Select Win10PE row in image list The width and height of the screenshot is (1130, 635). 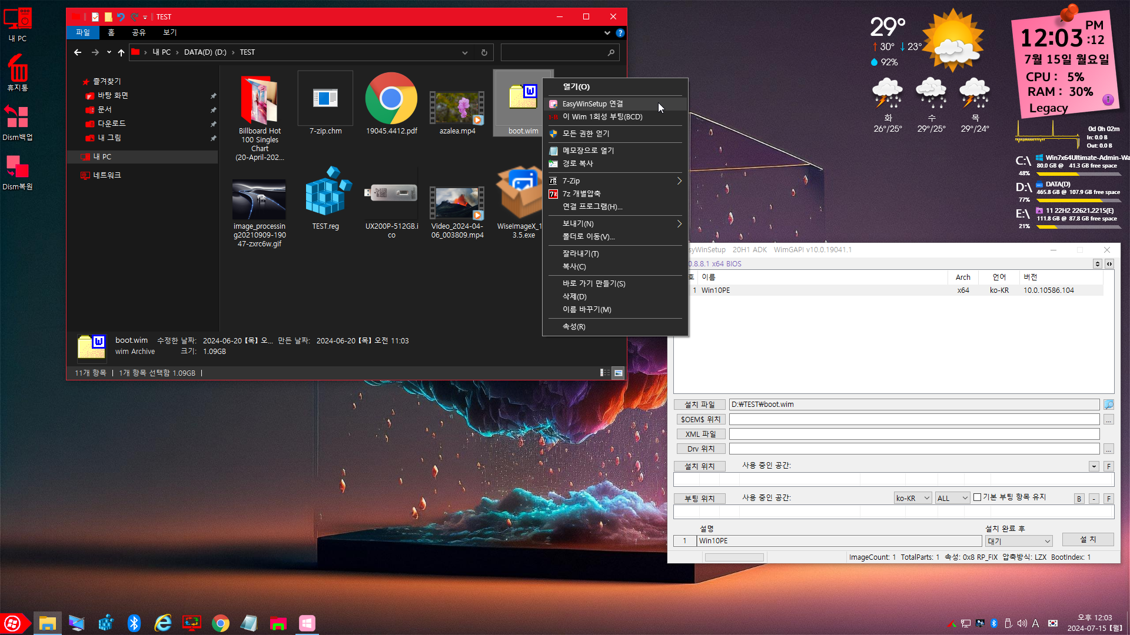[x=895, y=290]
